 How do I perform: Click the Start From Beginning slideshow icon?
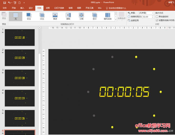coord(15,3)
